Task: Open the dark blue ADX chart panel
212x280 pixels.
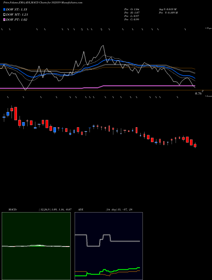Action: (109, 246)
